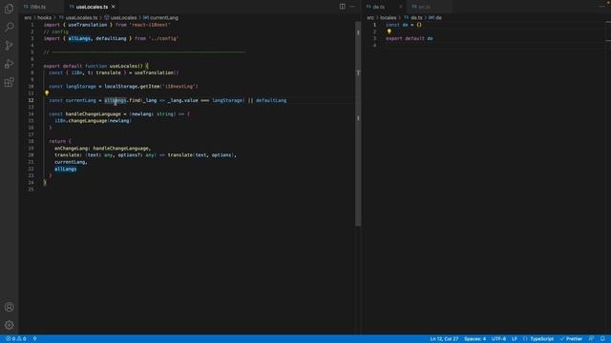Click i18n.changeLanguage on line 15
Image resolution: width=611 pixels, height=343 pixels.
coord(80,121)
